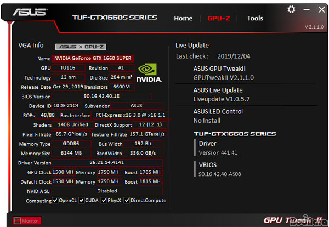Click ASUS Live Update entry
329x227 pixels.
[x=222, y=95]
